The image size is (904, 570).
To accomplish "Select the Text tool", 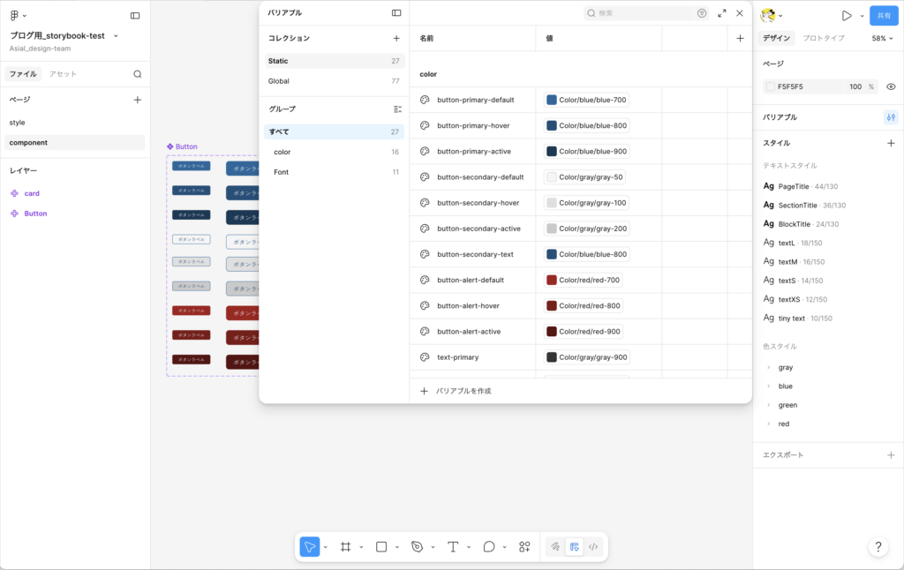I will pyautogui.click(x=453, y=546).
